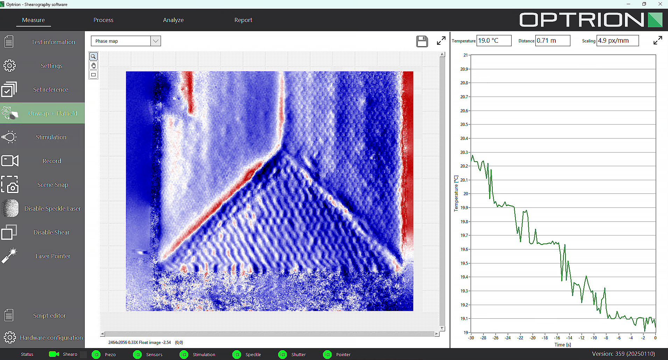Click the Pointer IO status indicator
Viewport: 668px width, 360px height.
328,354
